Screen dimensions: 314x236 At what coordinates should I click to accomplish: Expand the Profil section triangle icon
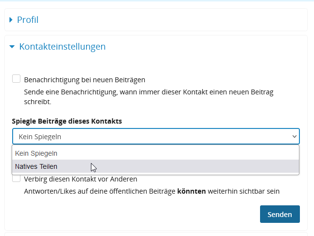(x=12, y=20)
